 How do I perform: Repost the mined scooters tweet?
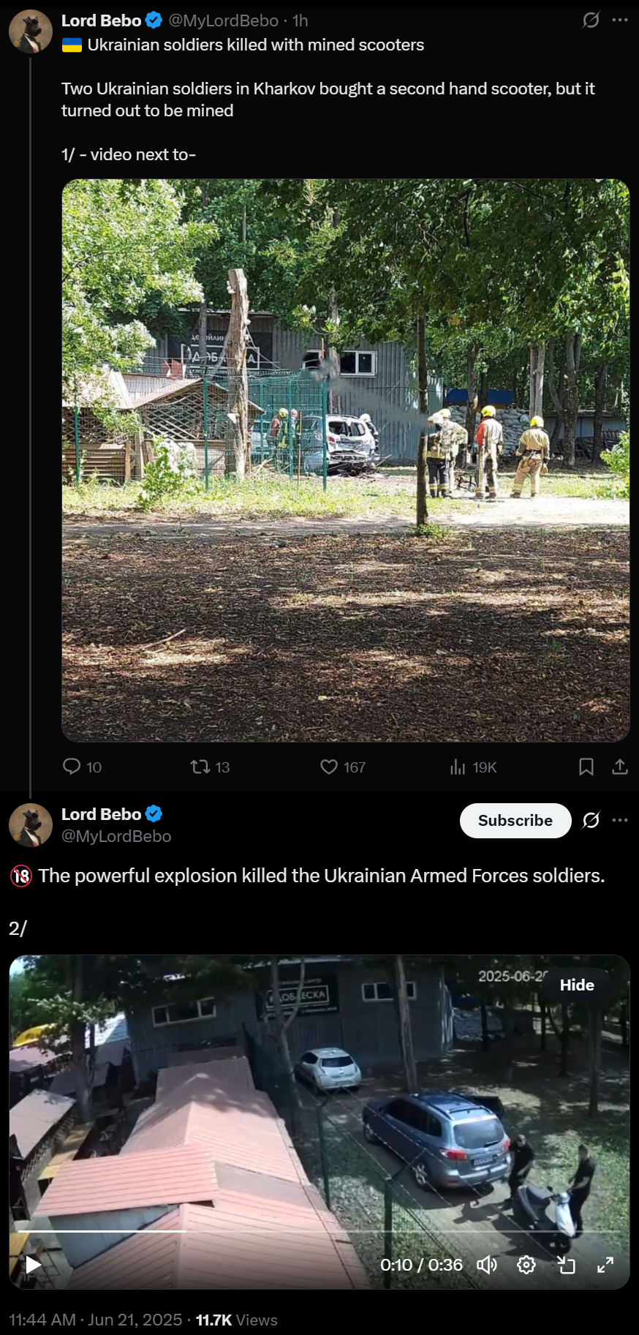[x=200, y=767]
